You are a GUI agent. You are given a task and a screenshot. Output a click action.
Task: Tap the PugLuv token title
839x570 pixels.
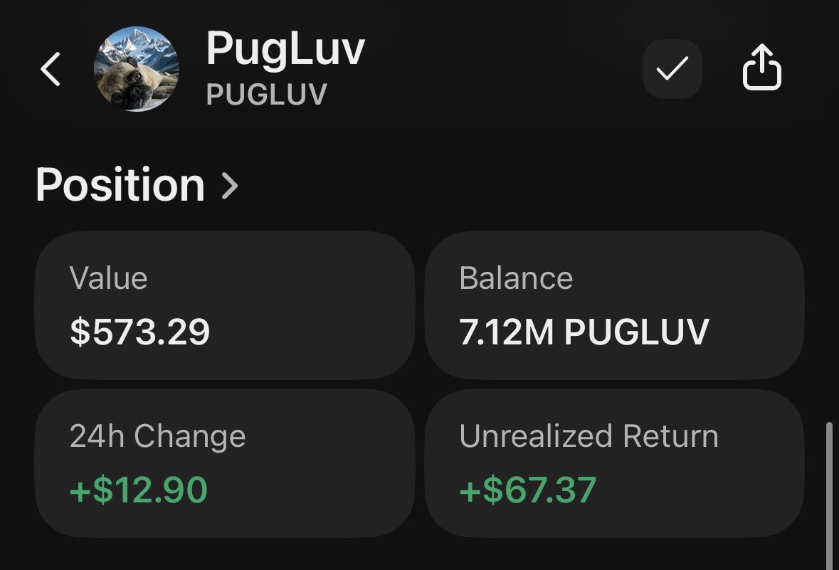coord(285,50)
